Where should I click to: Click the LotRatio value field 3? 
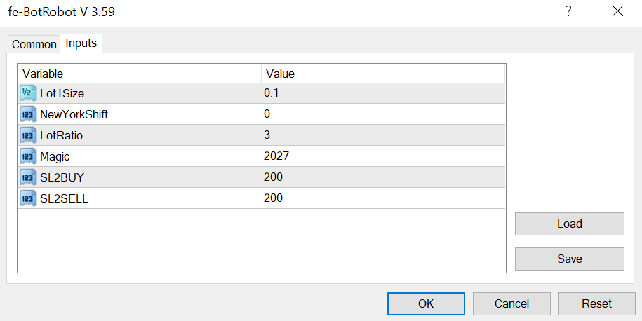[382, 135]
